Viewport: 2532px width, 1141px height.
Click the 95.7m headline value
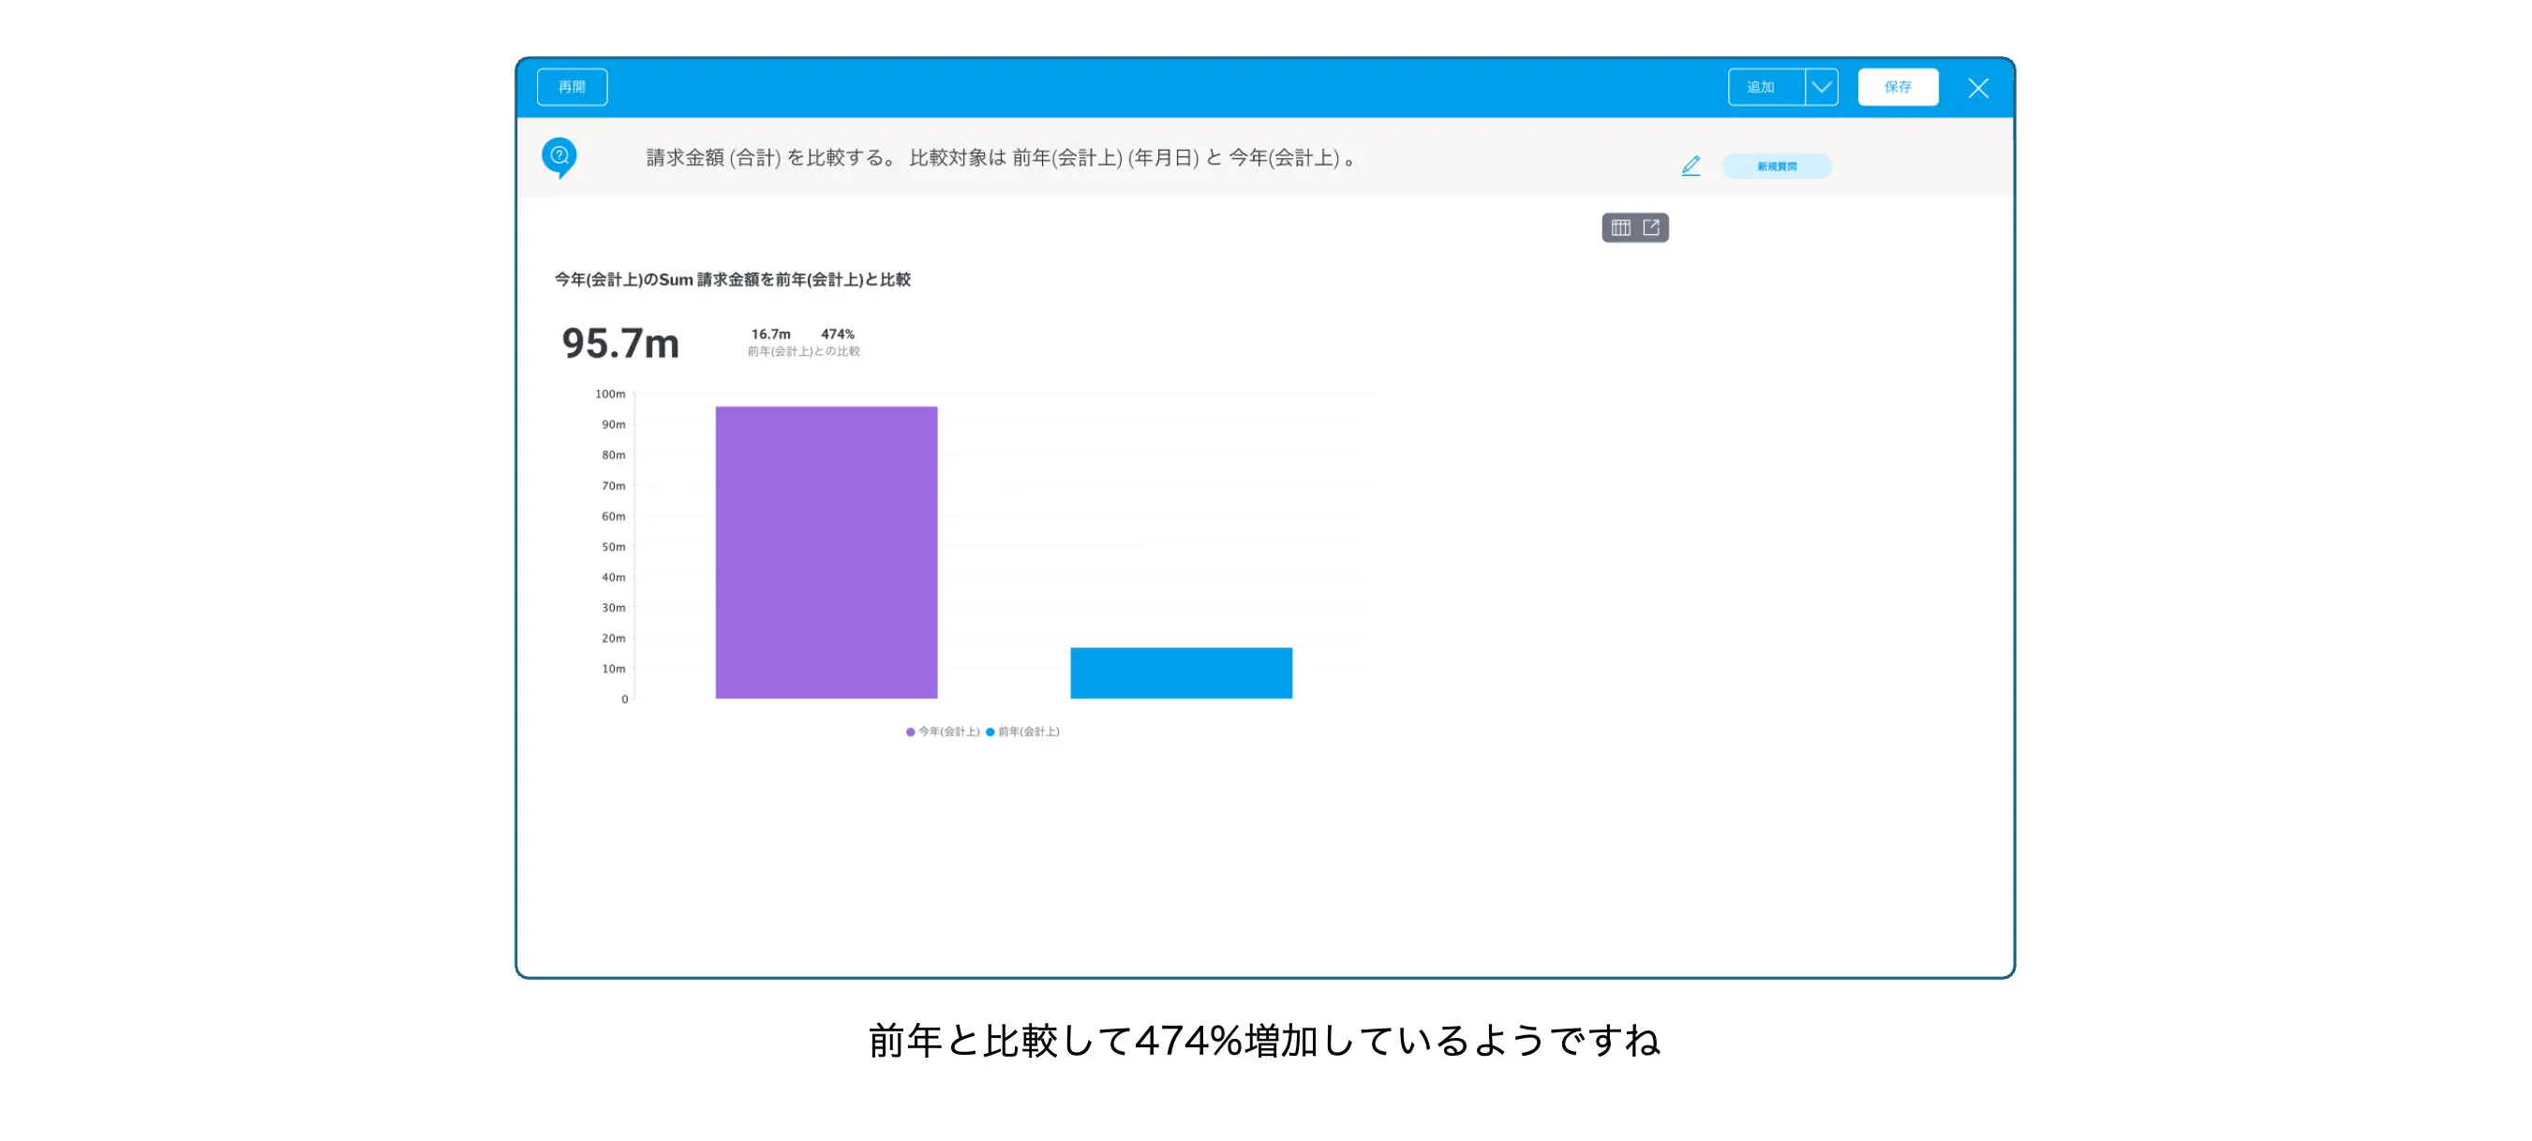[619, 344]
